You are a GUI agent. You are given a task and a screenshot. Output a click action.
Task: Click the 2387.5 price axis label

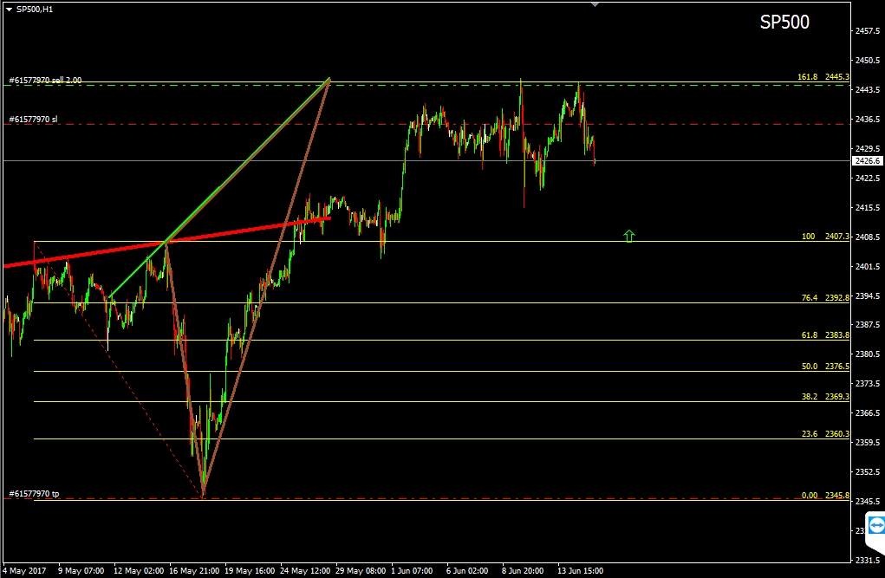[868, 325]
